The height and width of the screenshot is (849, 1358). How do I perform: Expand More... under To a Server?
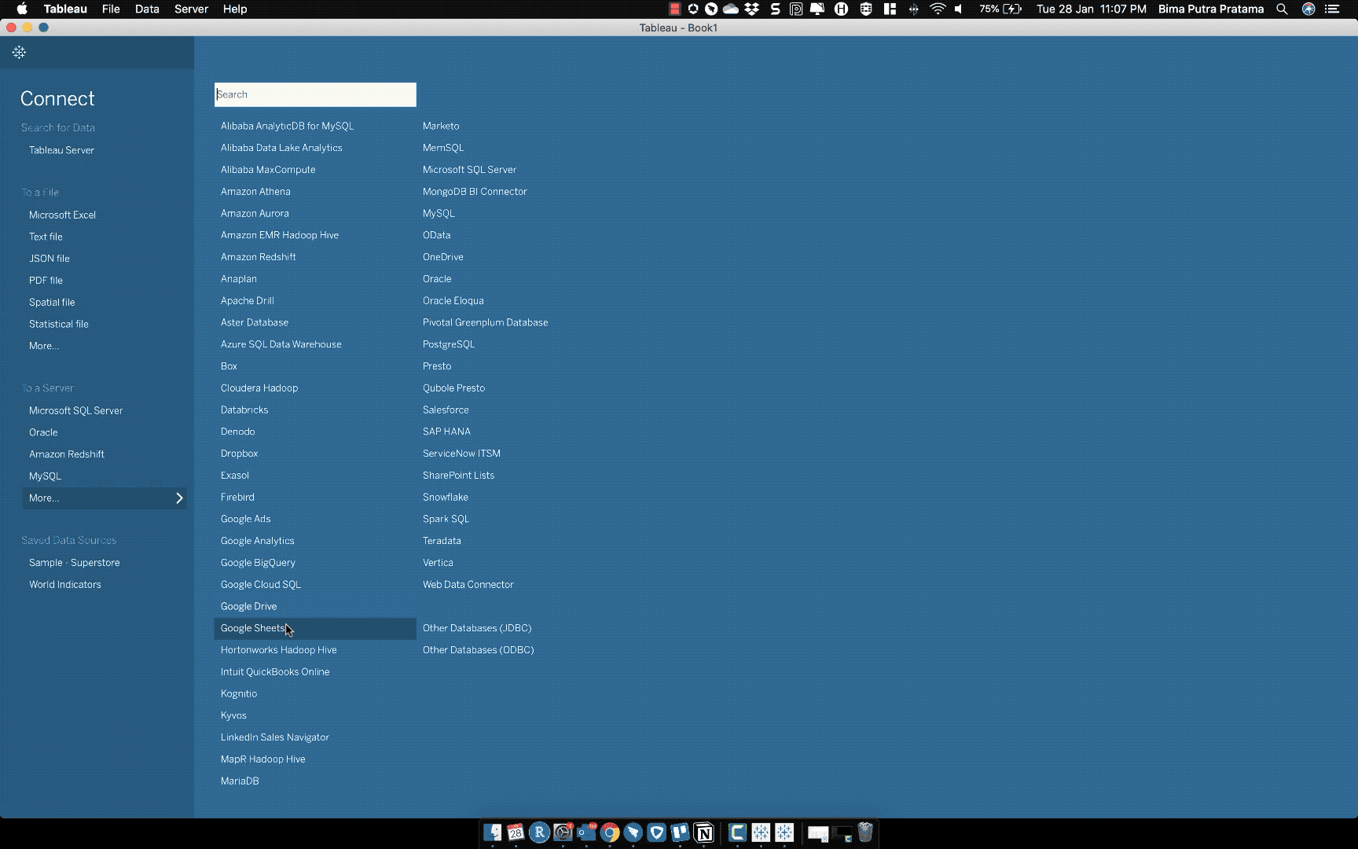[x=105, y=498]
